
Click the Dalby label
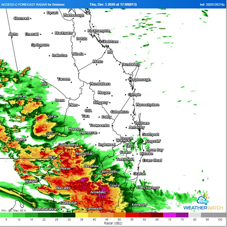click(106, 117)
